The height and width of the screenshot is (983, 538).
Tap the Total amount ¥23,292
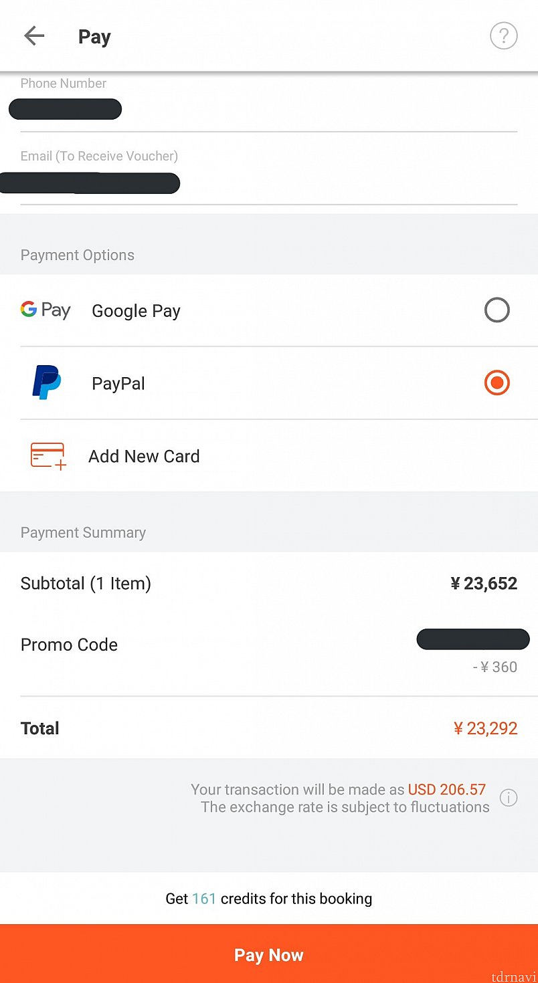pyautogui.click(x=486, y=728)
